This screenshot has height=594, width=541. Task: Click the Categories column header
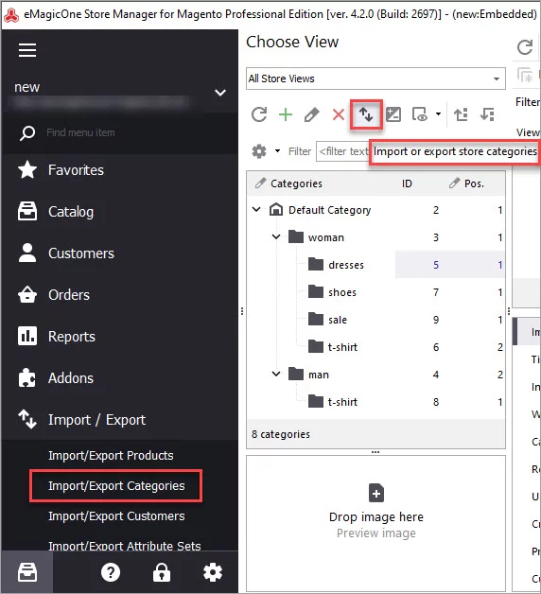(296, 183)
